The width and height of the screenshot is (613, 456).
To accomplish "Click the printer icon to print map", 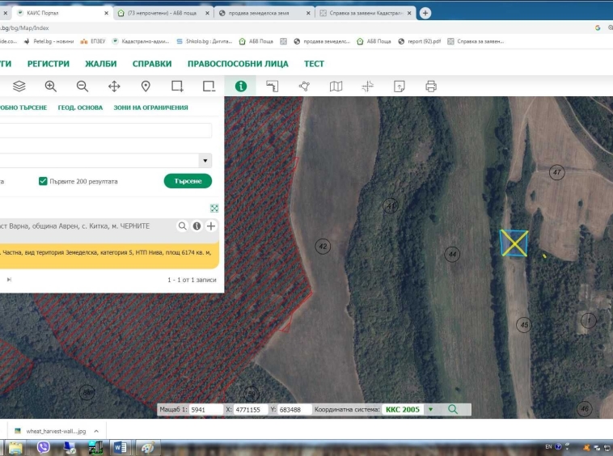I will (431, 87).
